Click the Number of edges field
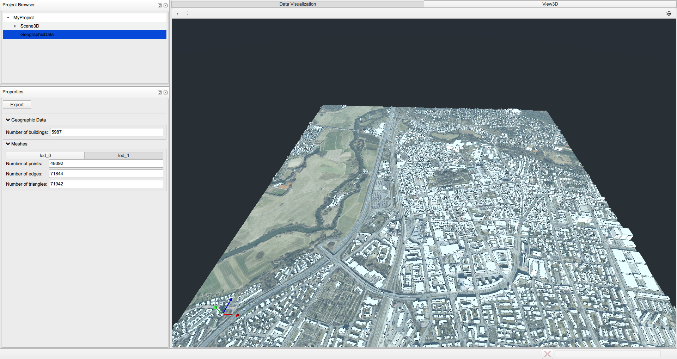677x359 pixels. coord(106,174)
